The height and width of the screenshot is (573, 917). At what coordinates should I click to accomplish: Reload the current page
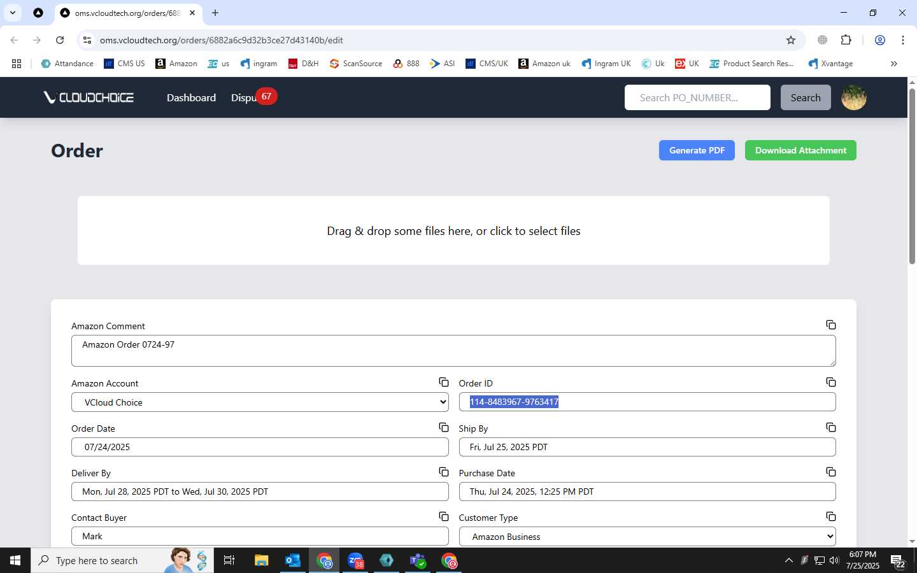[x=60, y=40]
